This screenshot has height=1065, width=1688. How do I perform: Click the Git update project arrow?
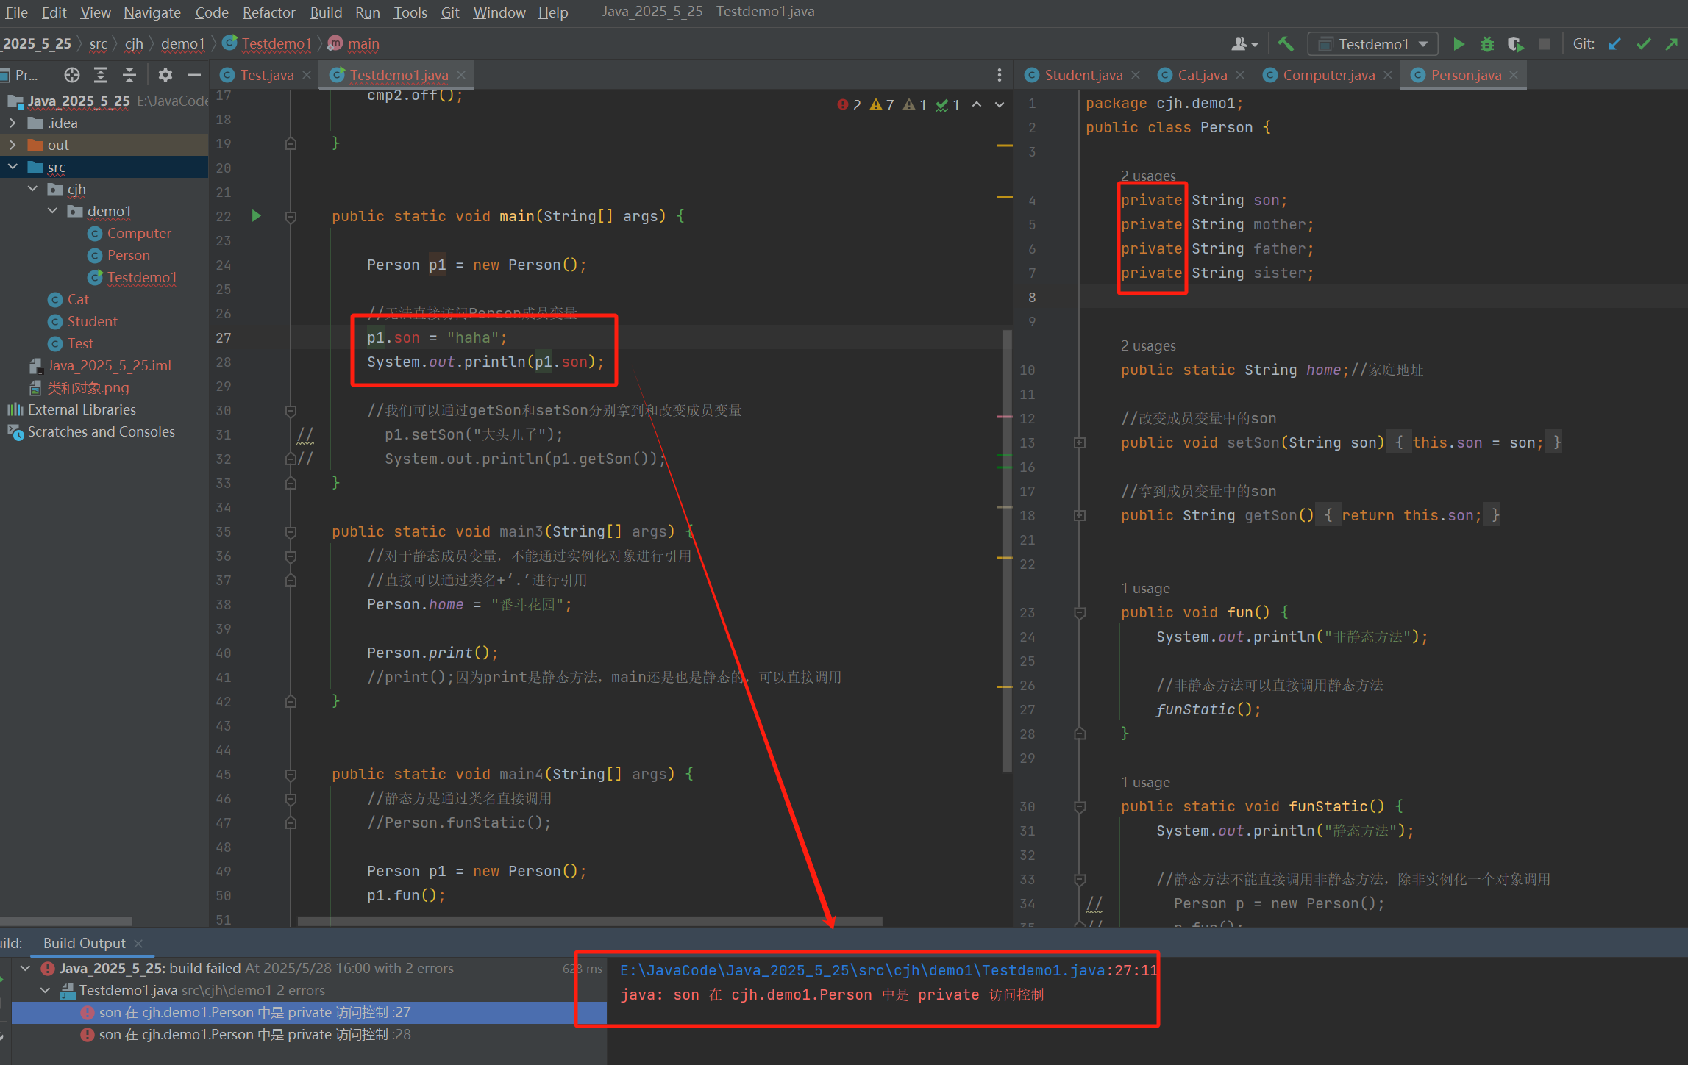click(1614, 44)
